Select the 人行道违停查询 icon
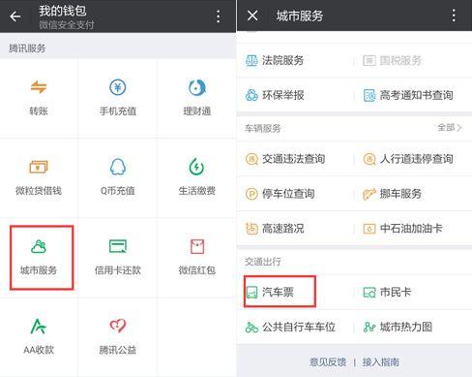Viewport: 472px width, 377px height. click(x=369, y=159)
